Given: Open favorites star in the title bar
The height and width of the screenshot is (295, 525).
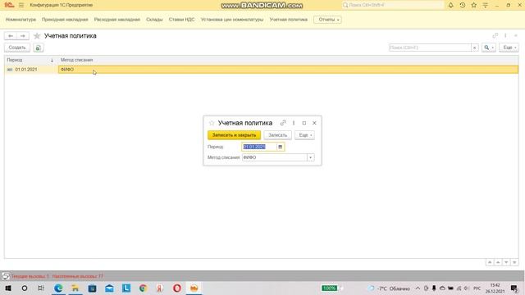Looking at the screenshot, I should [474, 5].
